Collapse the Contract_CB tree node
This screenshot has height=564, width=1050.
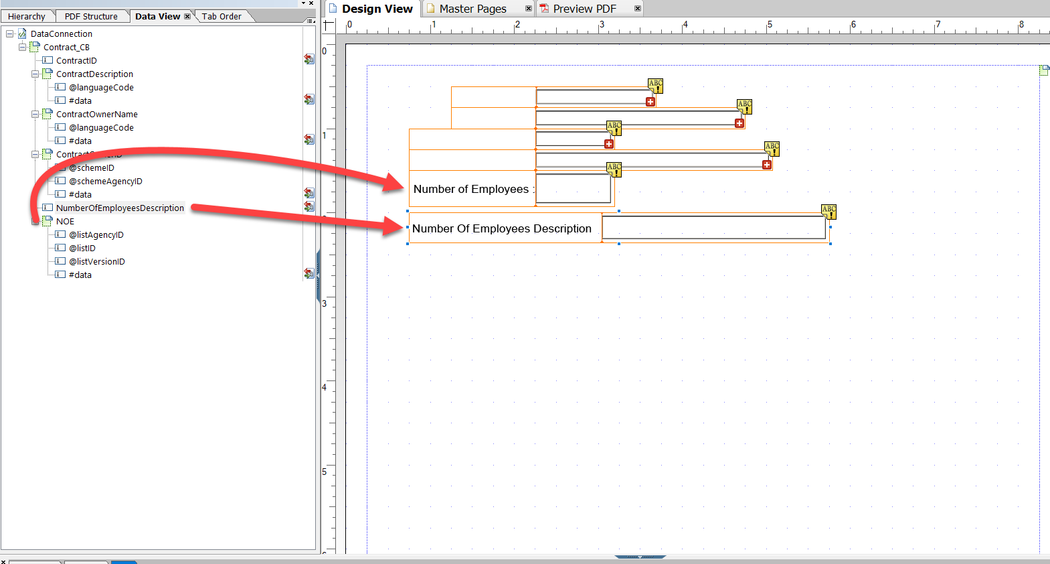click(22, 47)
